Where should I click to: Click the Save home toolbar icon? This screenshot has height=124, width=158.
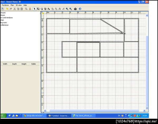coord(3,9)
